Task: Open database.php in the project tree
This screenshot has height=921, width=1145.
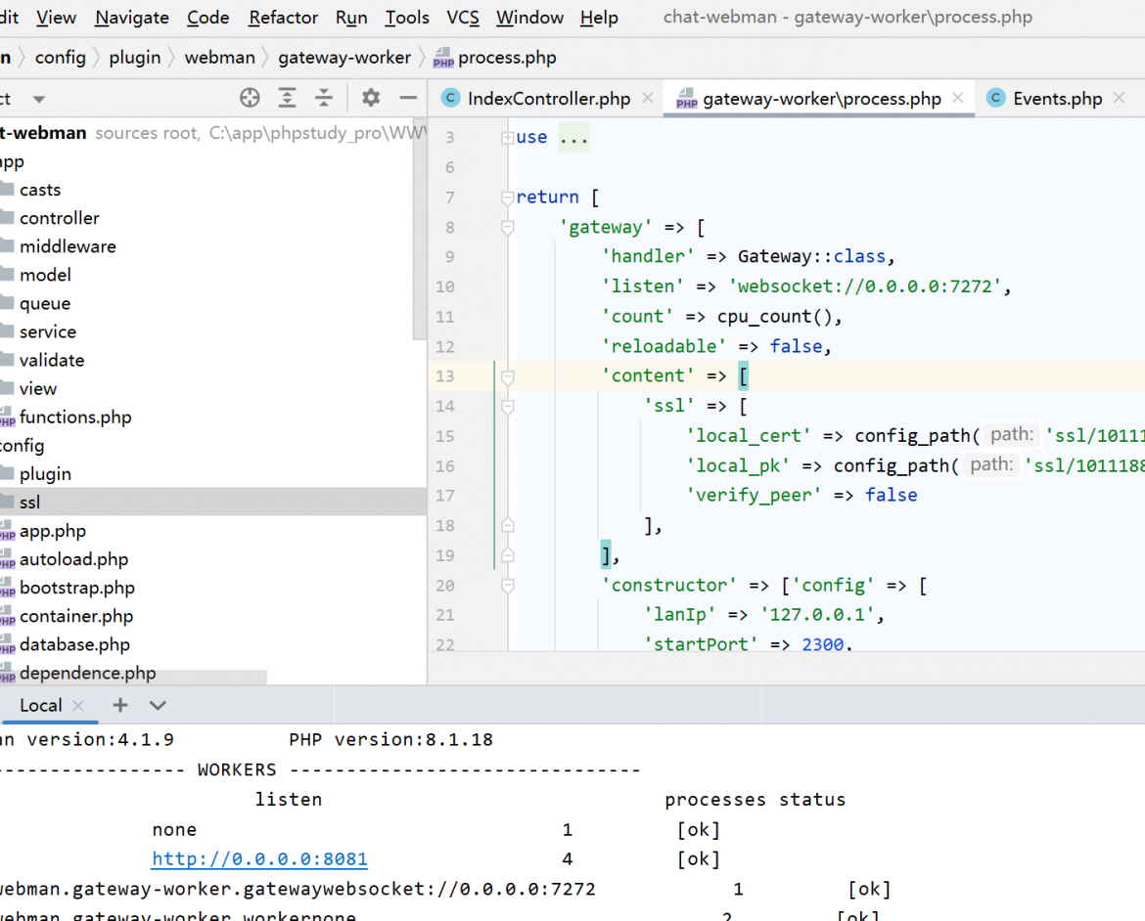Action: (74, 644)
